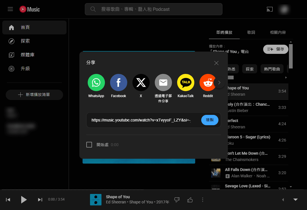Share via WhatsApp icon
The width and height of the screenshot is (307, 210).
[96, 83]
